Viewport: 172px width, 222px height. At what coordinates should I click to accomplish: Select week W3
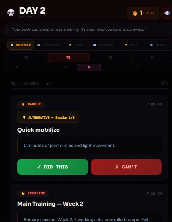coord(110,58)
